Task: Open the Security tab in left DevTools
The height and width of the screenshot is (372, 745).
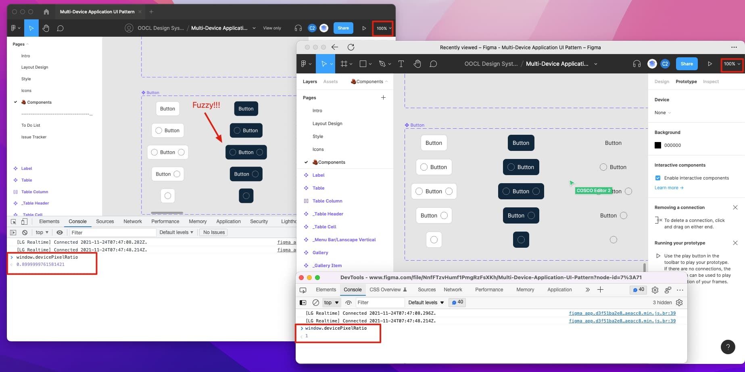Action: pyautogui.click(x=259, y=222)
